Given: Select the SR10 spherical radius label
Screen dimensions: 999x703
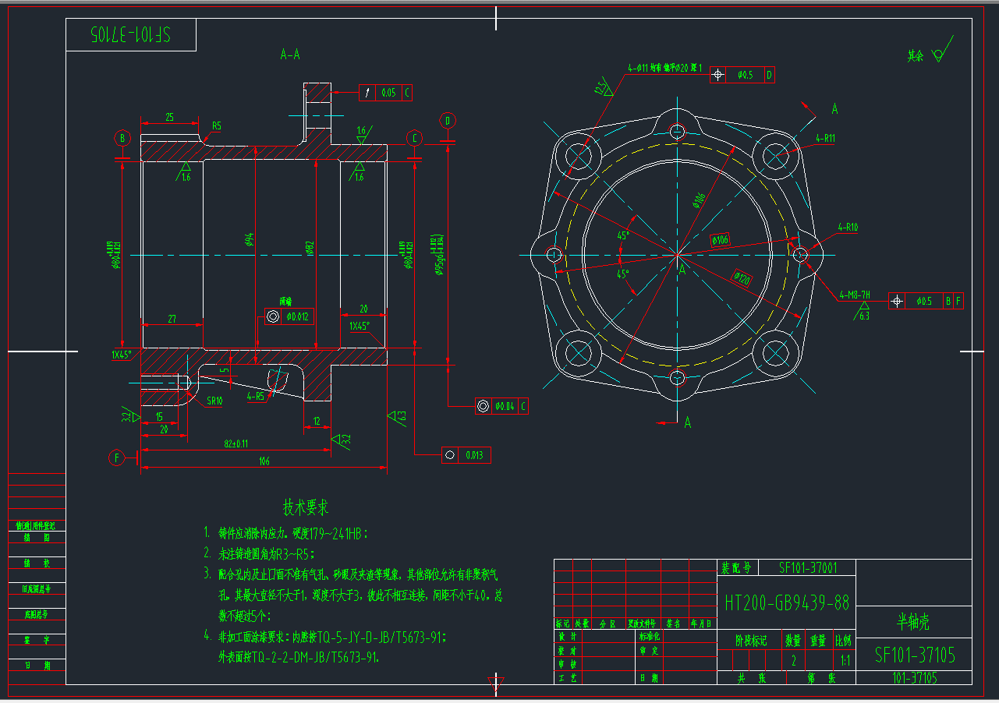Looking at the screenshot, I should pyautogui.click(x=214, y=401).
